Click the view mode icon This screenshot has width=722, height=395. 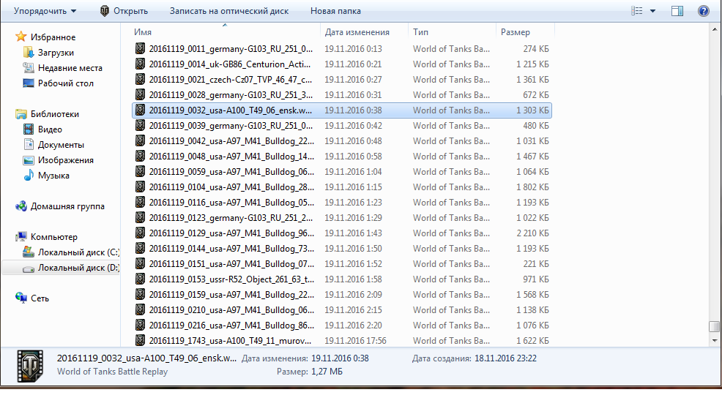pos(637,11)
